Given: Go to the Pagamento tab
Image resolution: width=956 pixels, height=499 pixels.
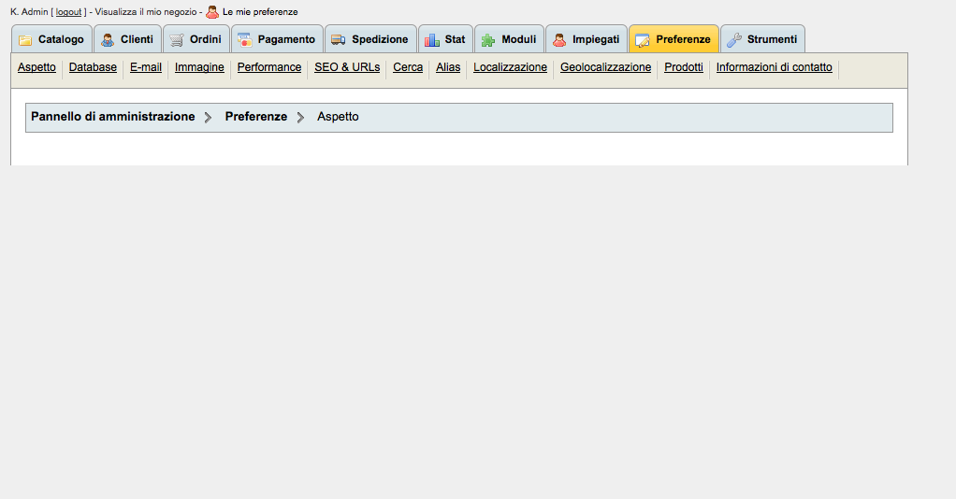Looking at the screenshot, I should 278,39.
